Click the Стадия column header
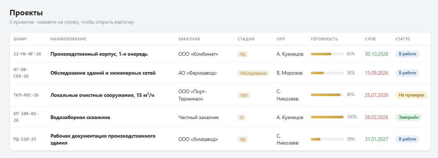 coord(246,39)
